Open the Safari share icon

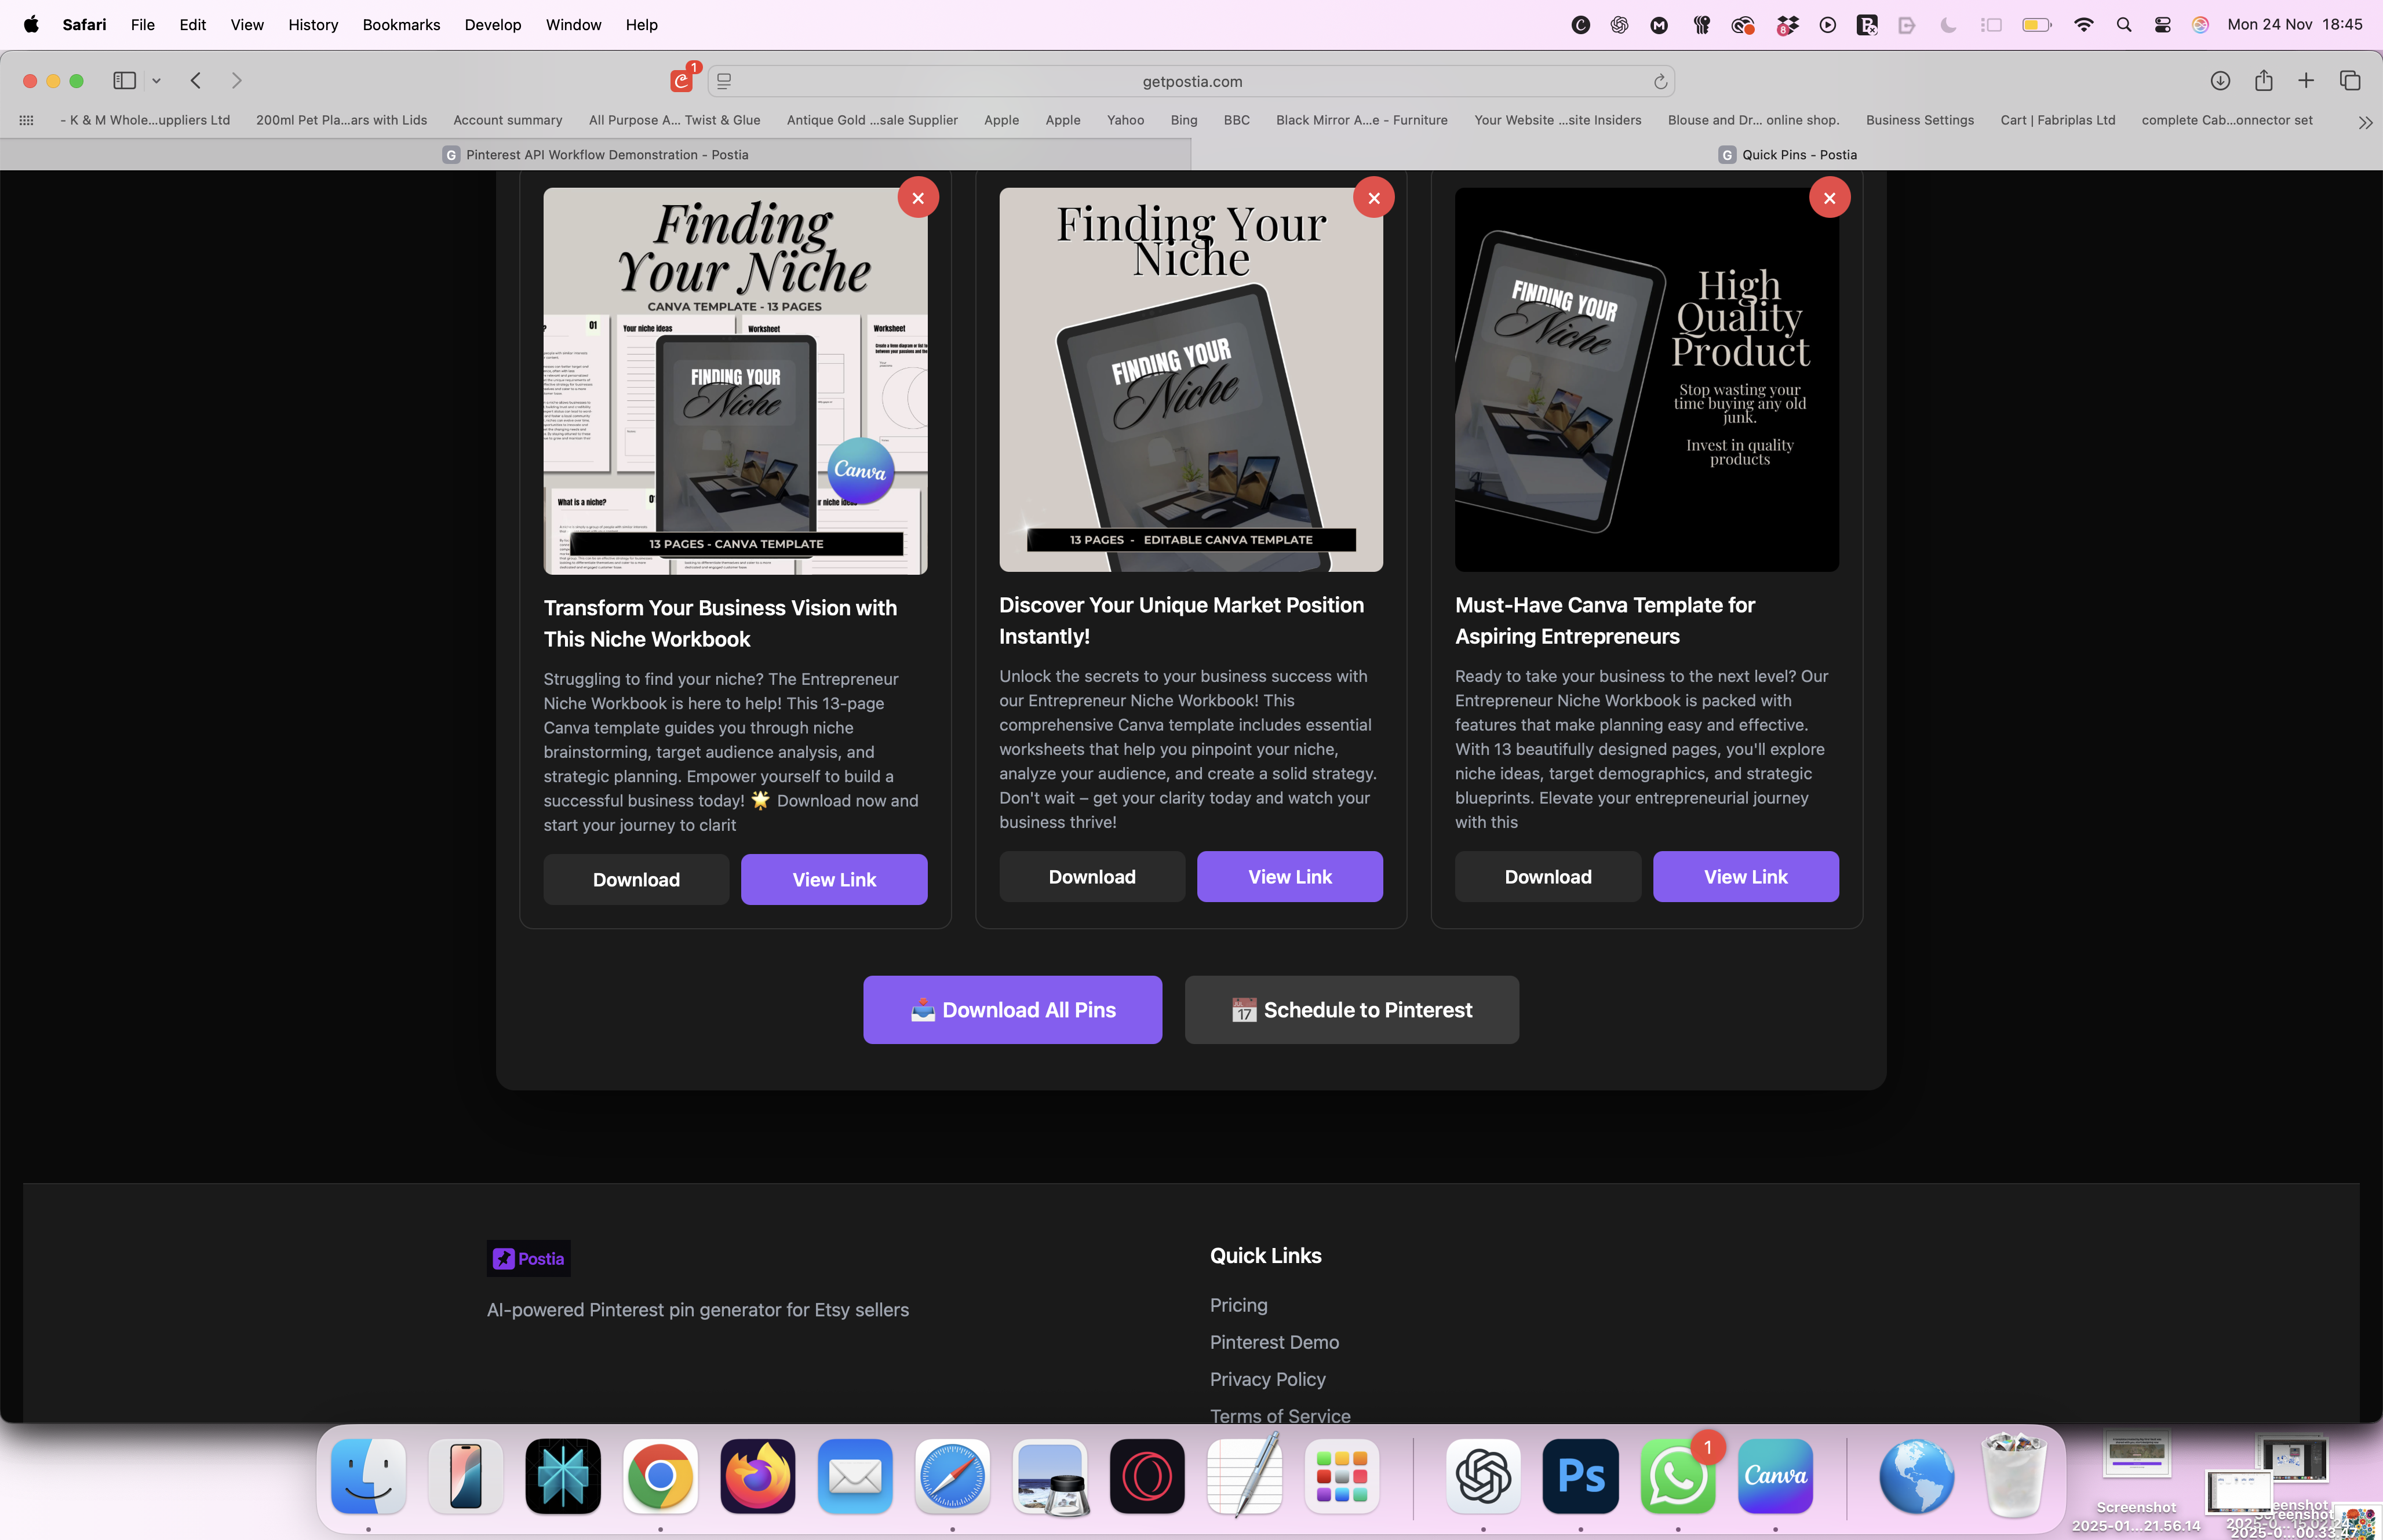2263,81
